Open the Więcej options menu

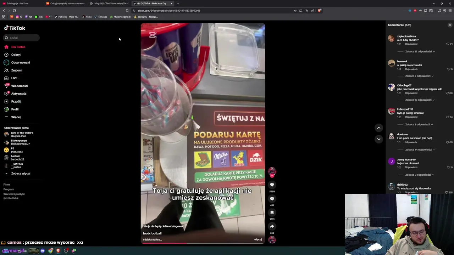tap(12, 117)
